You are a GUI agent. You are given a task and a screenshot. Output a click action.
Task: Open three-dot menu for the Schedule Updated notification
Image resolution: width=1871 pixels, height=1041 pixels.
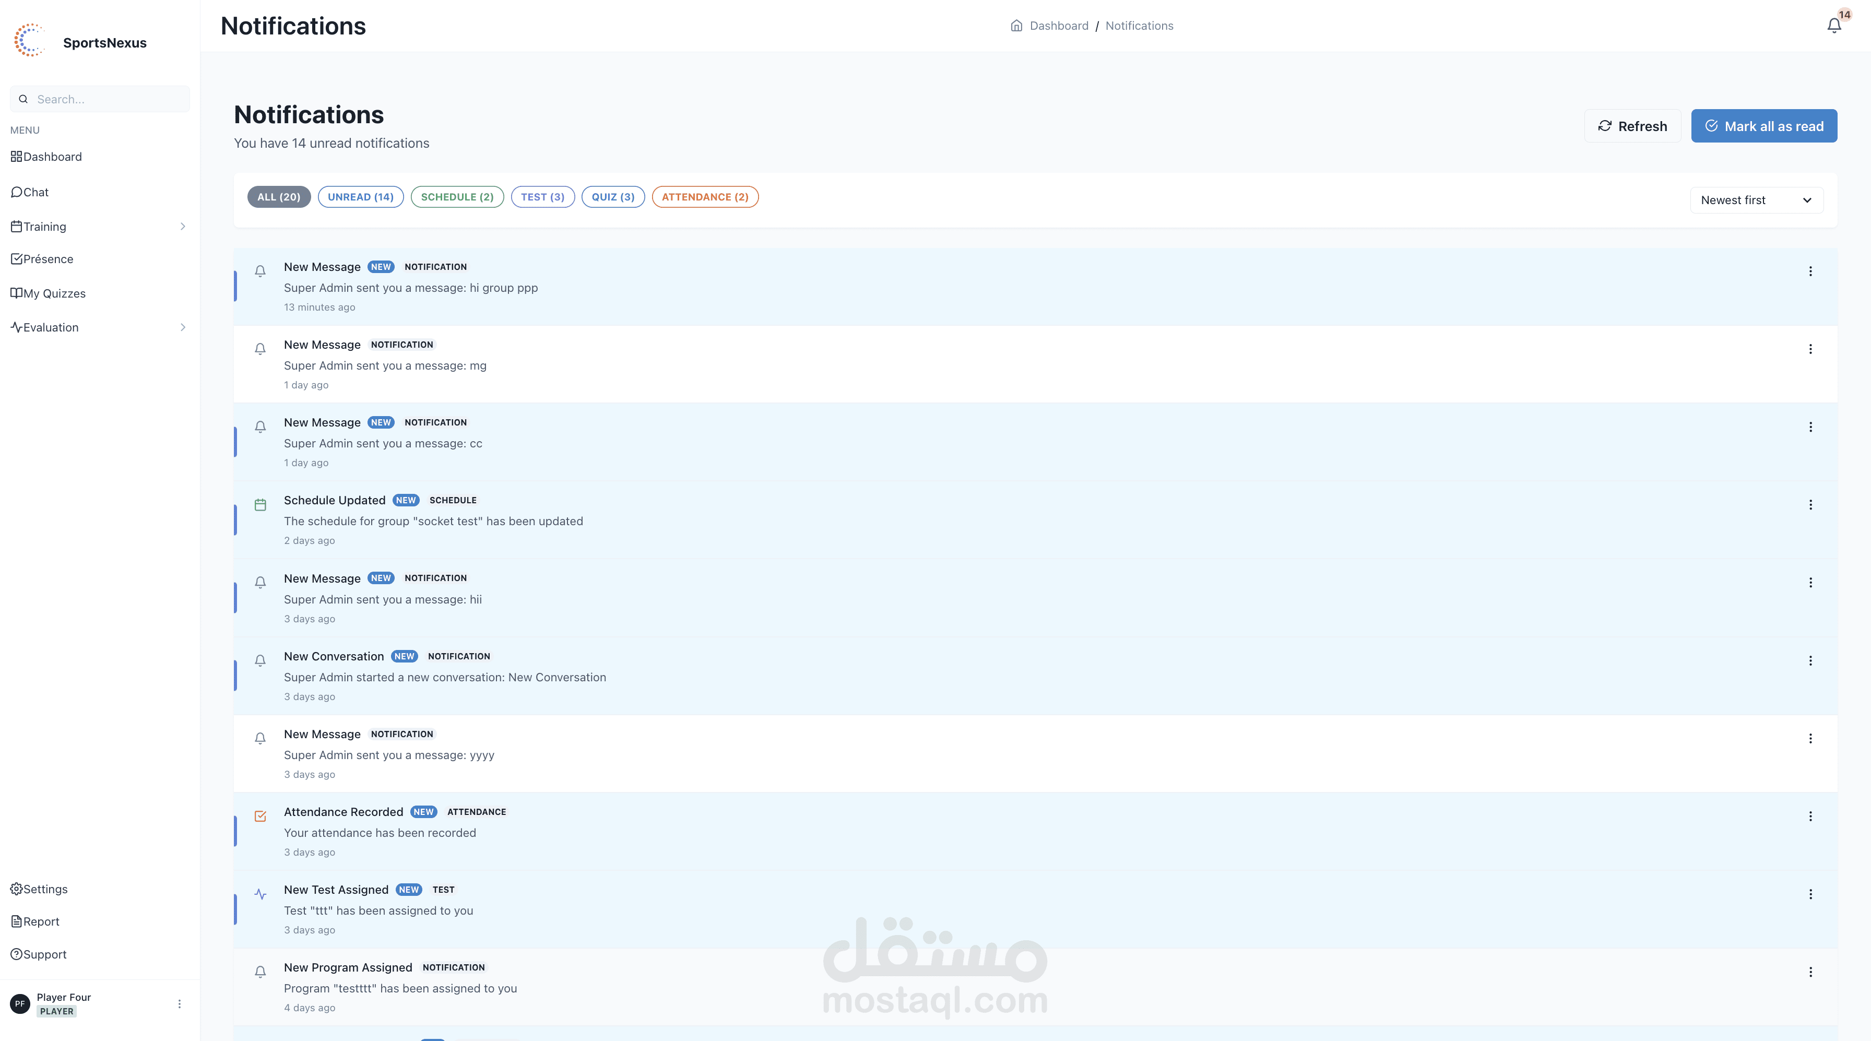pyautogui.click(x=1810, y=505)
